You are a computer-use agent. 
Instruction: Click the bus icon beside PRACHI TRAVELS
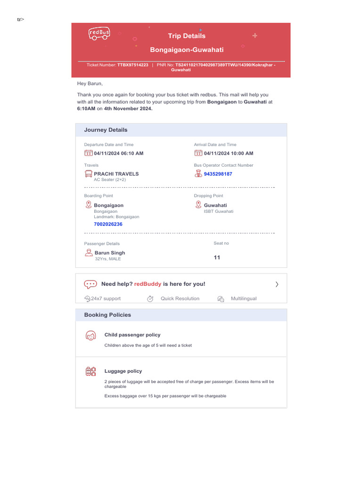pos(88,174)
